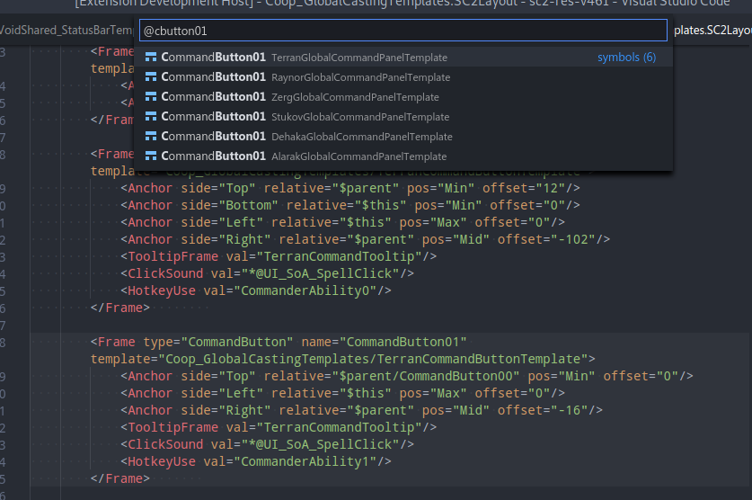Image resolution: width=752 pixels, height=500 pixels.
Task: Select CommandButton01 in ZergGlobalCommandPanelTemplate
Action: coord(403,97)
